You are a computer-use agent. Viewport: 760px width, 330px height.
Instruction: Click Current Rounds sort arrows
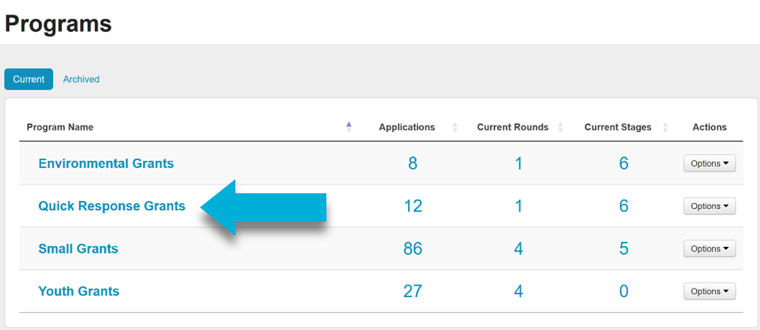560,127
